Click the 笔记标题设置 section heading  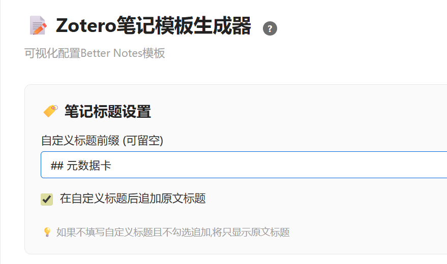107,111
